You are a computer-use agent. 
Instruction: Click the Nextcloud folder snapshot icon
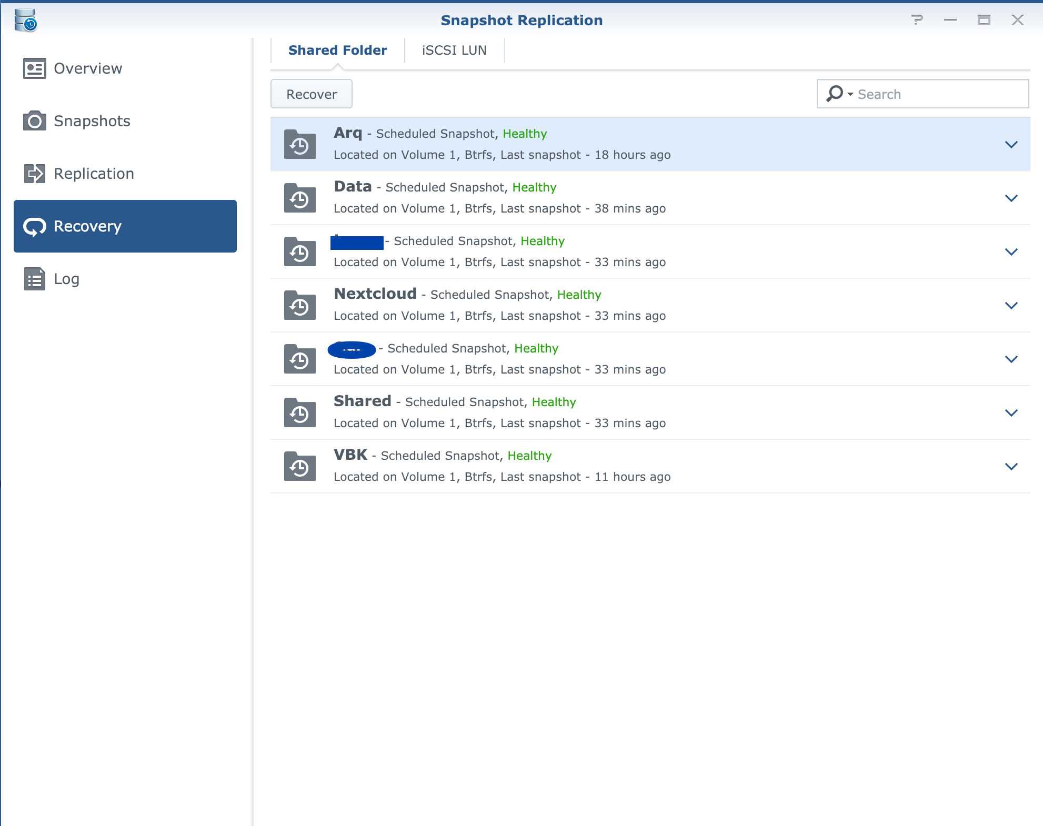(x=300, y=305)
